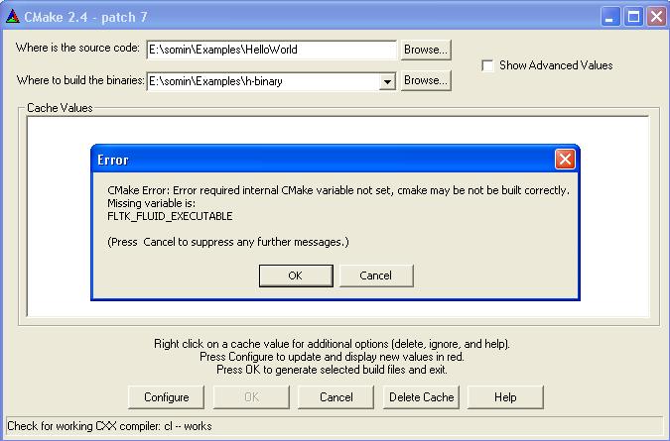670x441 pixels.
Task: Browse for the source code directory
Action: point(426,50)
